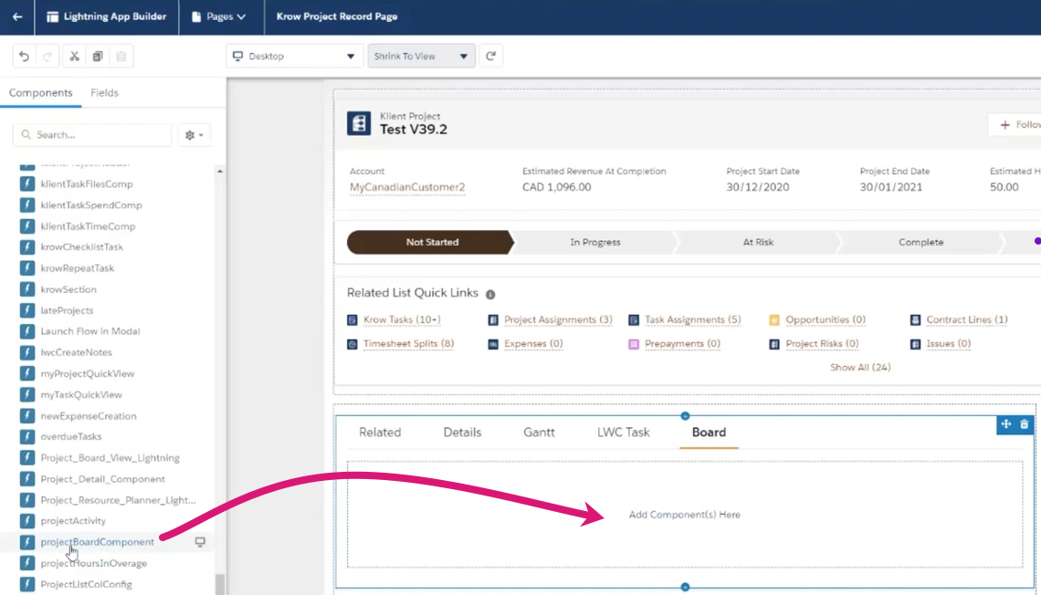Image resolution: width=1041 pixels, height=595 pixels.
Task: Open the component list settings gear menu
Action: coord(195,135)
